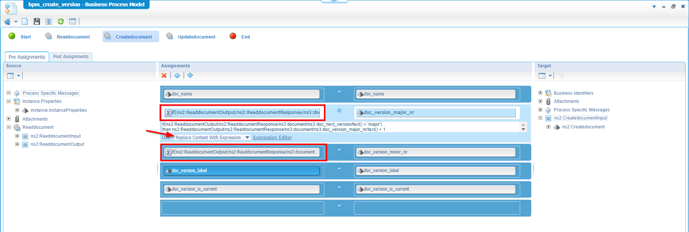Open the Pre Assignments tab
This screenshot has width=689, height=232.
click(27, 57)
